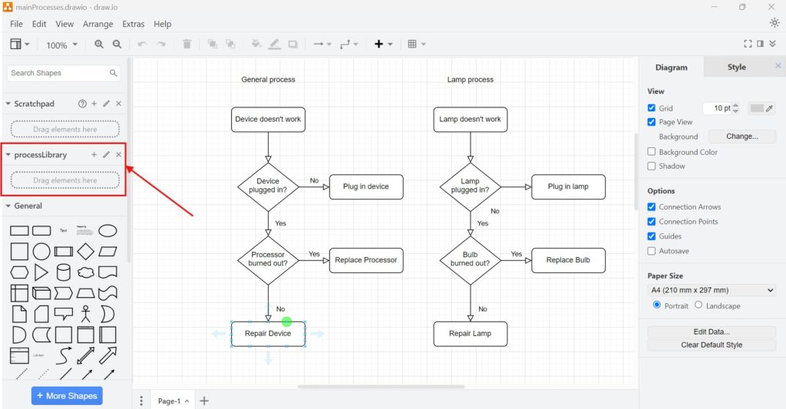Screen dimensions: 786x409
Task: Add a shape to Scratchpad with plus icon
Action: (94, 104)
